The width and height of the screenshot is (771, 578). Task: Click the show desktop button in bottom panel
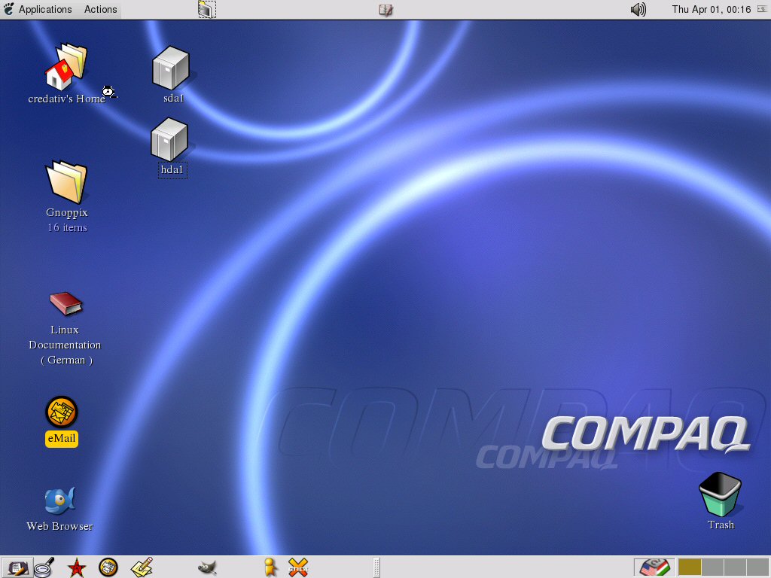click(x=17, y=567)
